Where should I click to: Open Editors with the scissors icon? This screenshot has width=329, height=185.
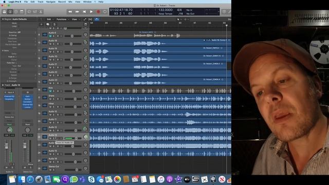click(x=41, y=12)
